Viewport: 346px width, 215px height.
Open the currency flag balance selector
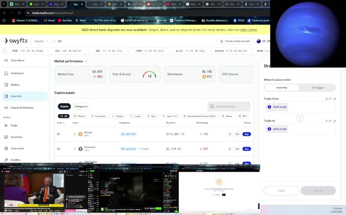click(263, 41)
